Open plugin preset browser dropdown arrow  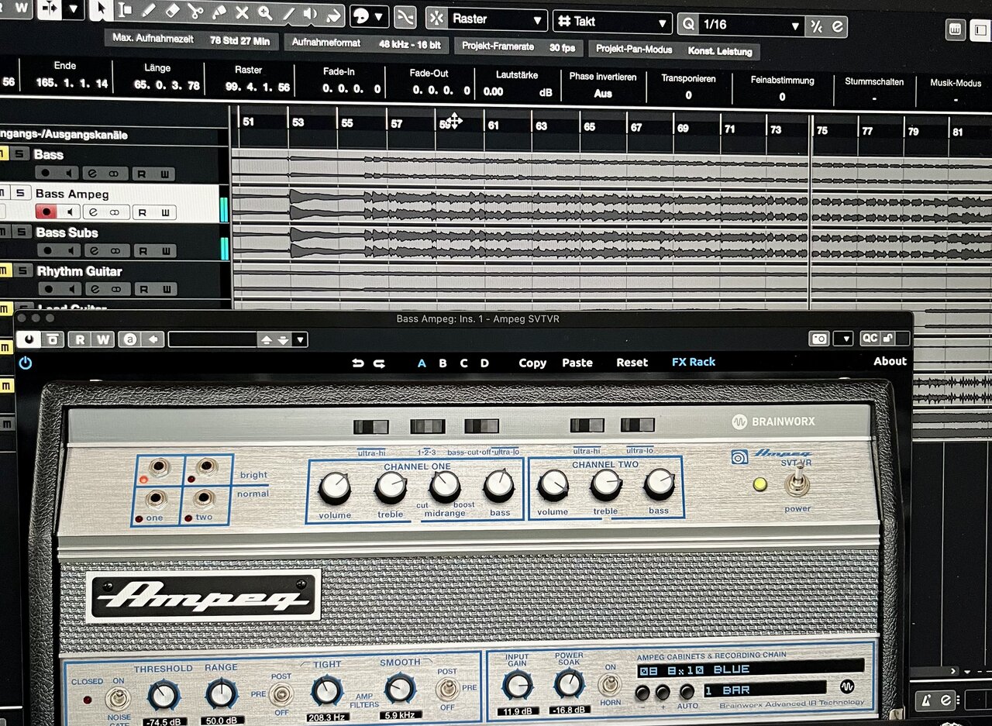(x=300, y=339)
